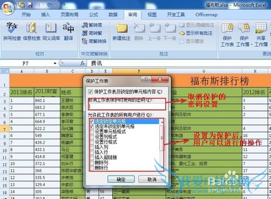The image size is (271, 199).
Task: Click the permissions list scrollbar
Action: pyautogui.click(x=162, y=145)
